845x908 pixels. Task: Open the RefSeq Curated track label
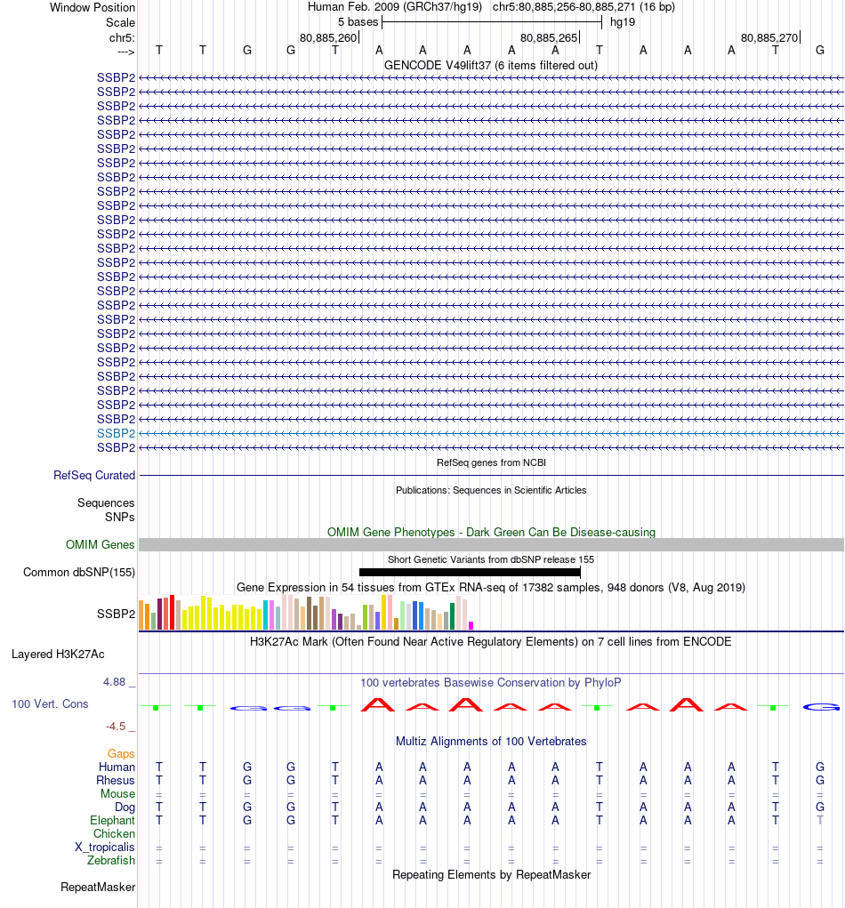click(93, 475)
